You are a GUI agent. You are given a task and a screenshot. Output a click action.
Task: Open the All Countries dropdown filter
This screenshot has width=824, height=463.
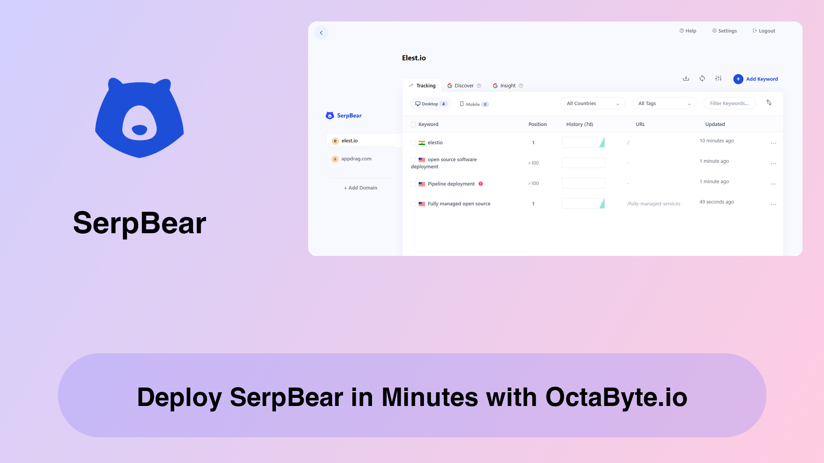[591, 103]
